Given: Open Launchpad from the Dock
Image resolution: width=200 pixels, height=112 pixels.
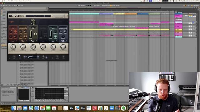Looking at the screenshot, I should coord(19,108).
